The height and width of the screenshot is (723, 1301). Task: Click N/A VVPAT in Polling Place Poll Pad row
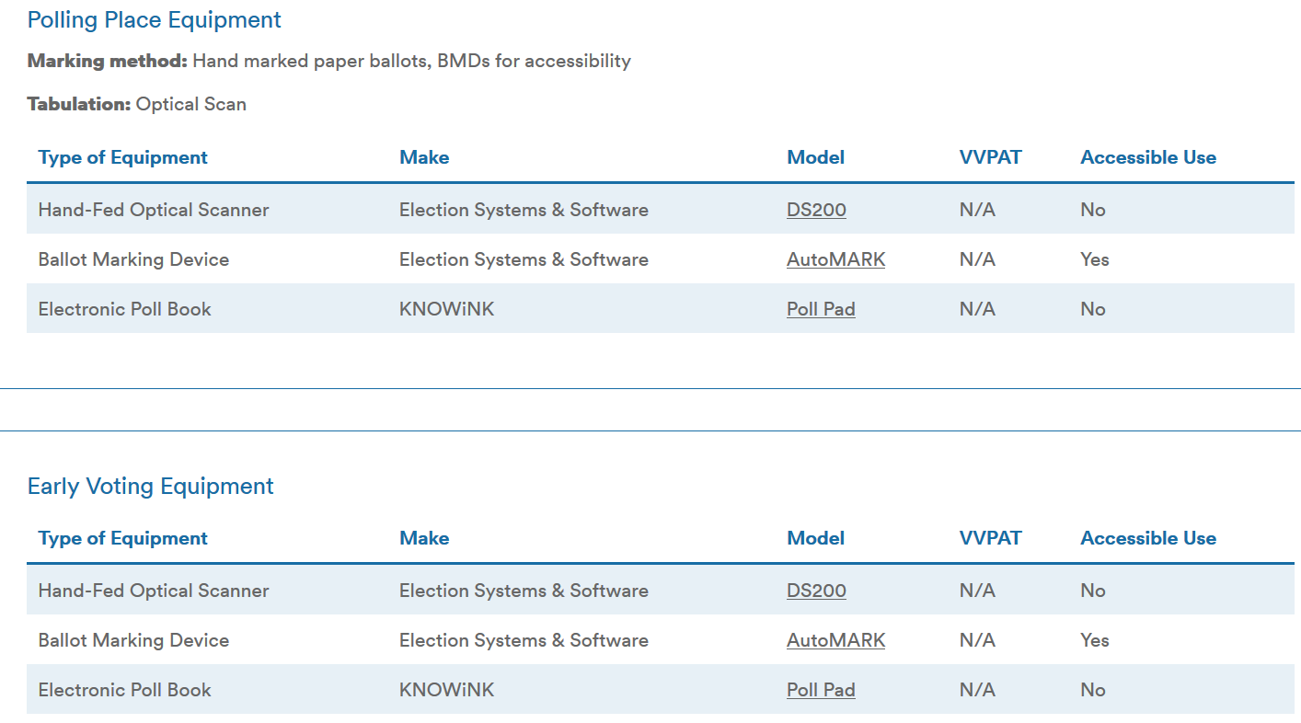[x=977, y=309]
